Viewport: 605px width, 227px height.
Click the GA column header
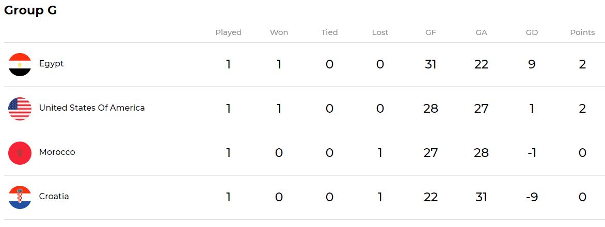tap(481, 32)
